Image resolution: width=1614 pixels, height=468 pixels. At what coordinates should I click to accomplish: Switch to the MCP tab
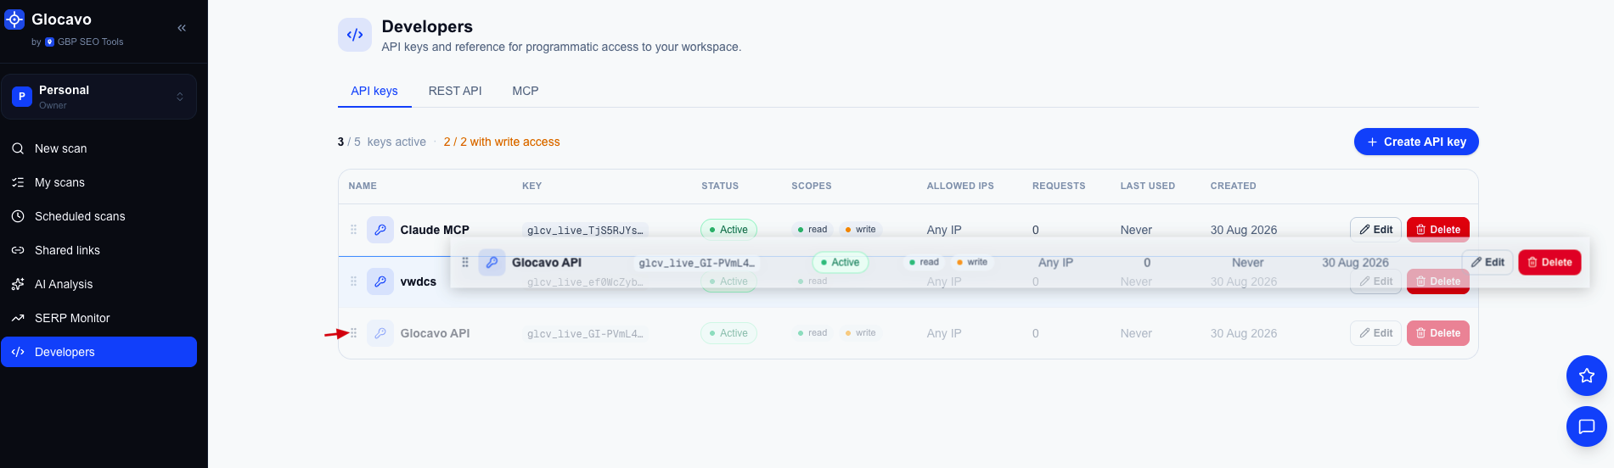click(x=526, y=91)
